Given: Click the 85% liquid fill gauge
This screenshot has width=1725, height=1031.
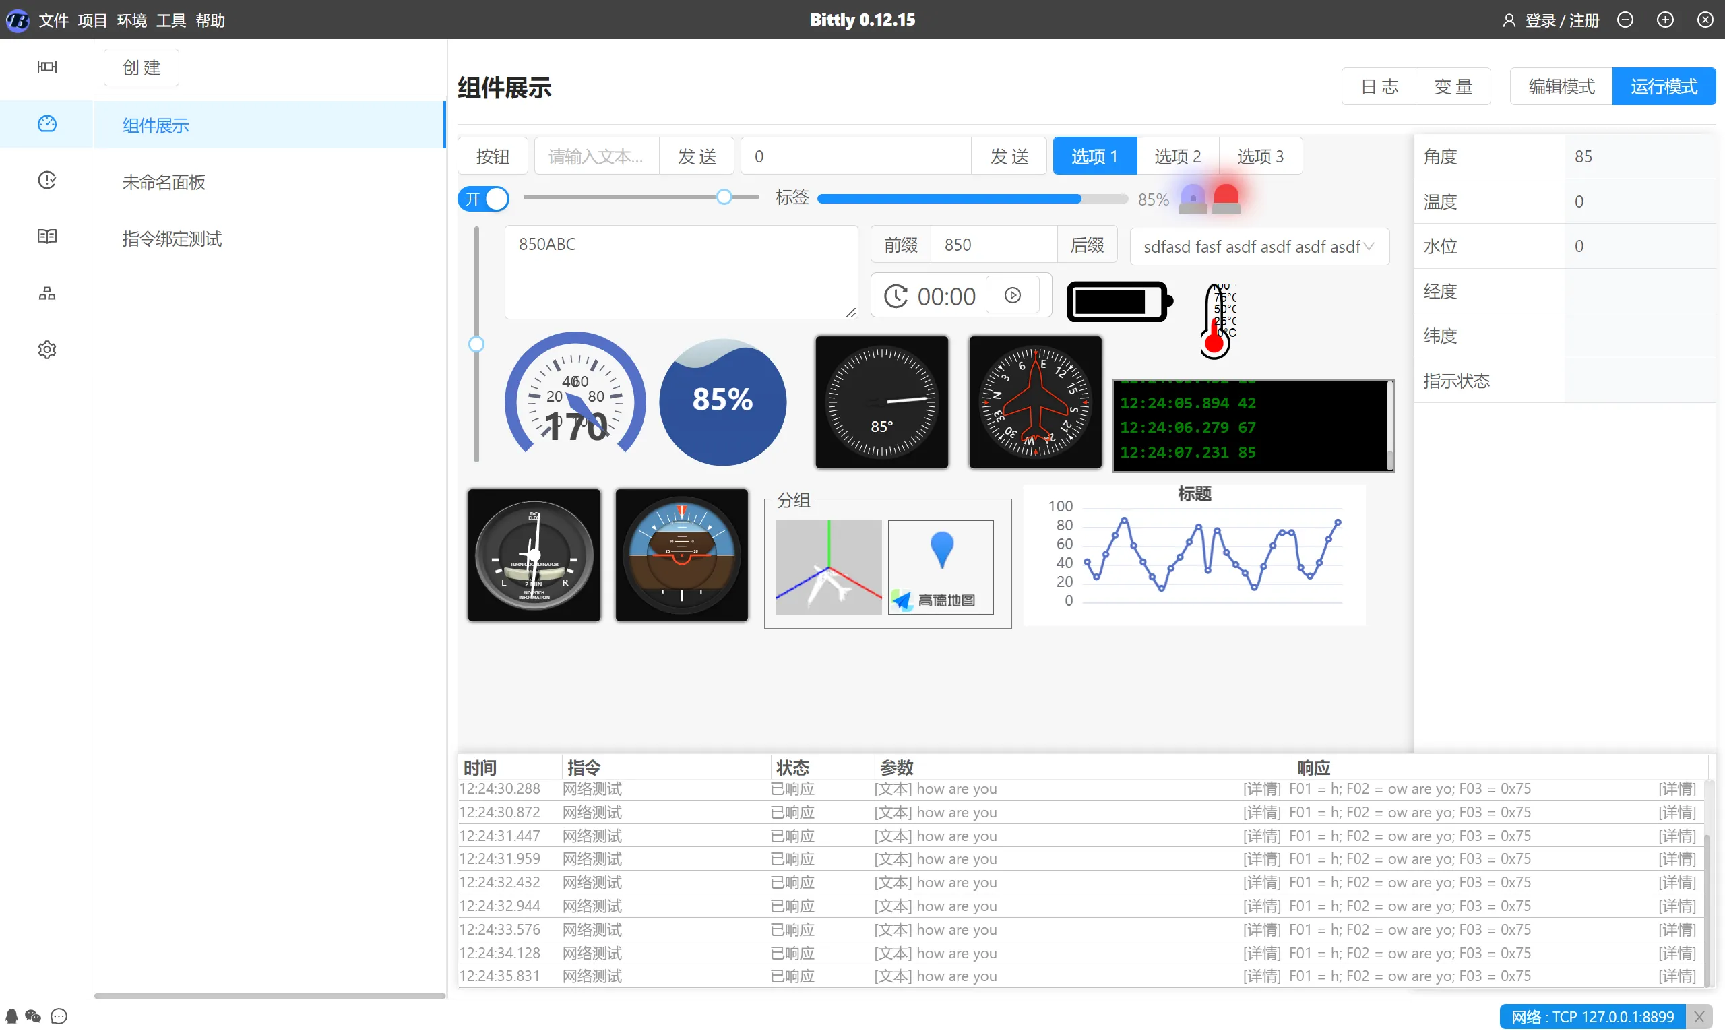Looking at the screenshot, I should coord(722,402).
